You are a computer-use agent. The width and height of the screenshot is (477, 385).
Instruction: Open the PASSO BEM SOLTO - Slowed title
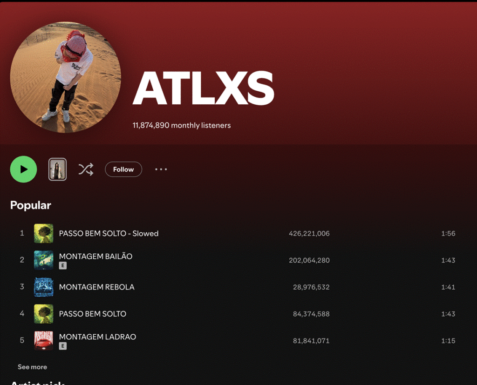pyautogui.click(x=109, y=234)
